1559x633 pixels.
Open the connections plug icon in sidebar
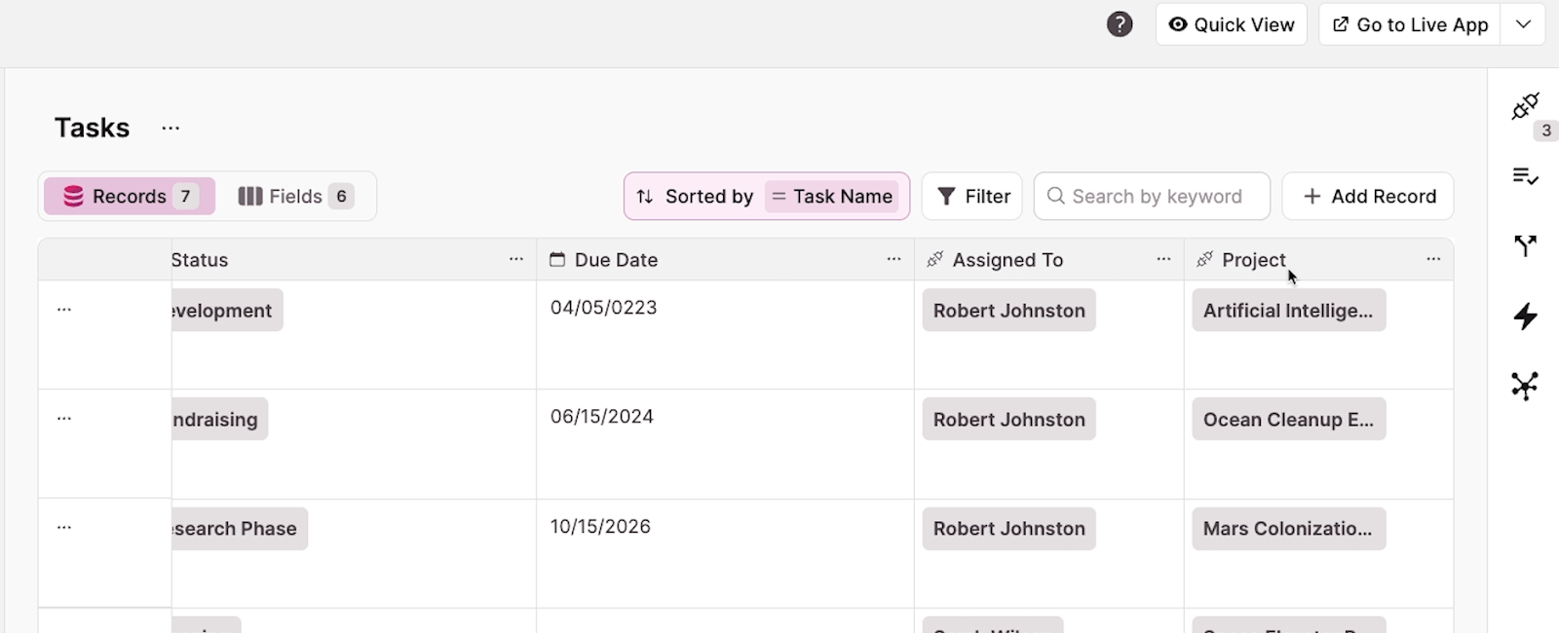pyautogui.click(x=1525, y=106)
